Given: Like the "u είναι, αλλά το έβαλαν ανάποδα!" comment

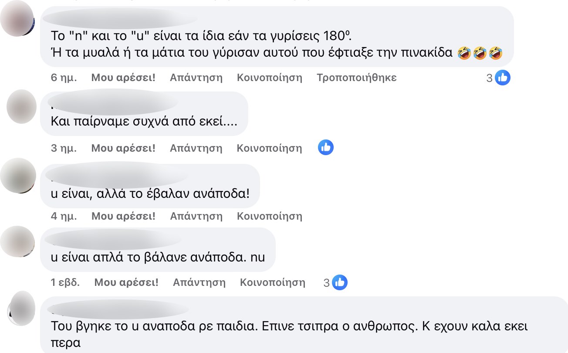Looking at the screenshot, I should (x=123, y=216).
